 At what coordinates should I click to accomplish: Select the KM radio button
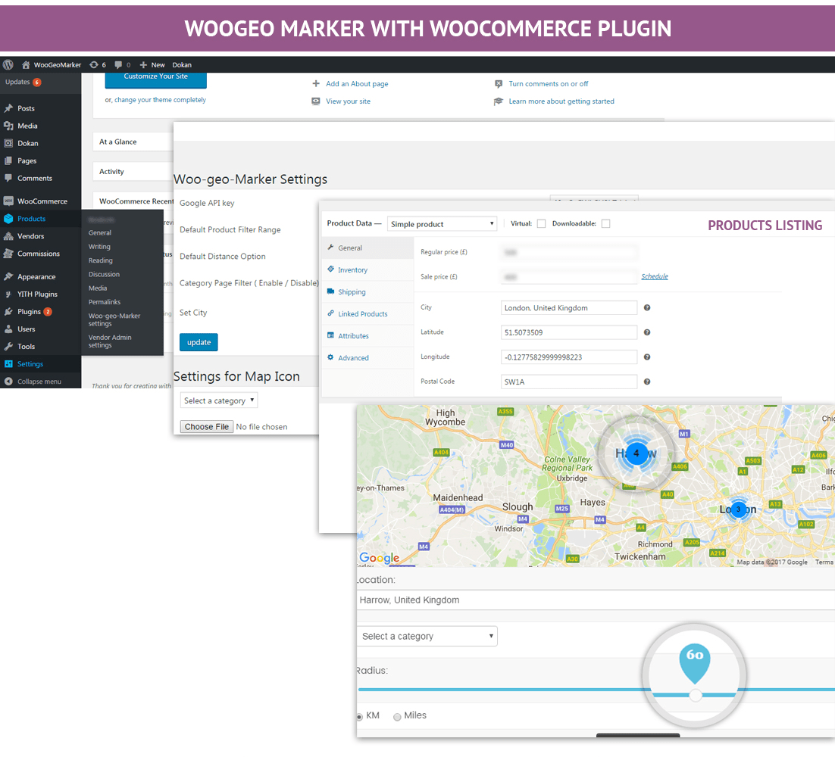click(359, 717)
